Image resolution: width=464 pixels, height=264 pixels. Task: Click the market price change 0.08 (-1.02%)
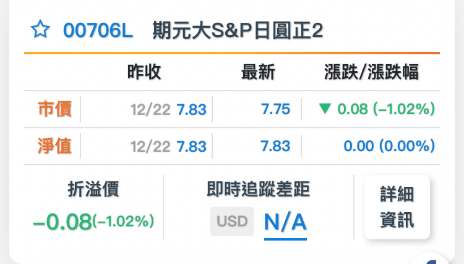click(x=386, y=109)
